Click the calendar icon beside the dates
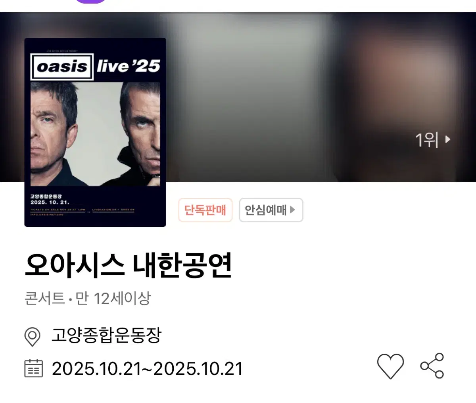This screenshot has height=403, width=476. point(34,368)
